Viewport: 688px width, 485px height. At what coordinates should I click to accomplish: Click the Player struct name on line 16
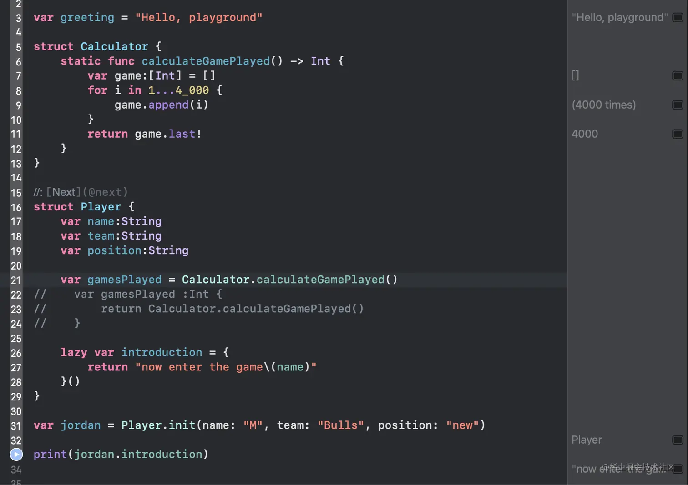[x=101, y=207]
